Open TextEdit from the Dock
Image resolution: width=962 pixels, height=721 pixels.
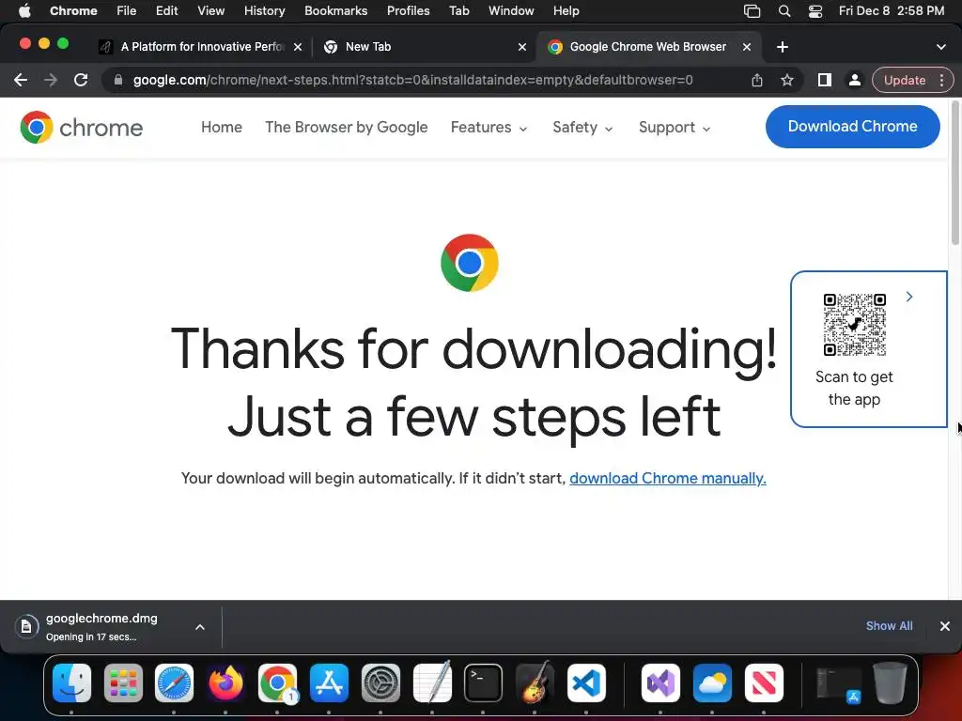432,683
